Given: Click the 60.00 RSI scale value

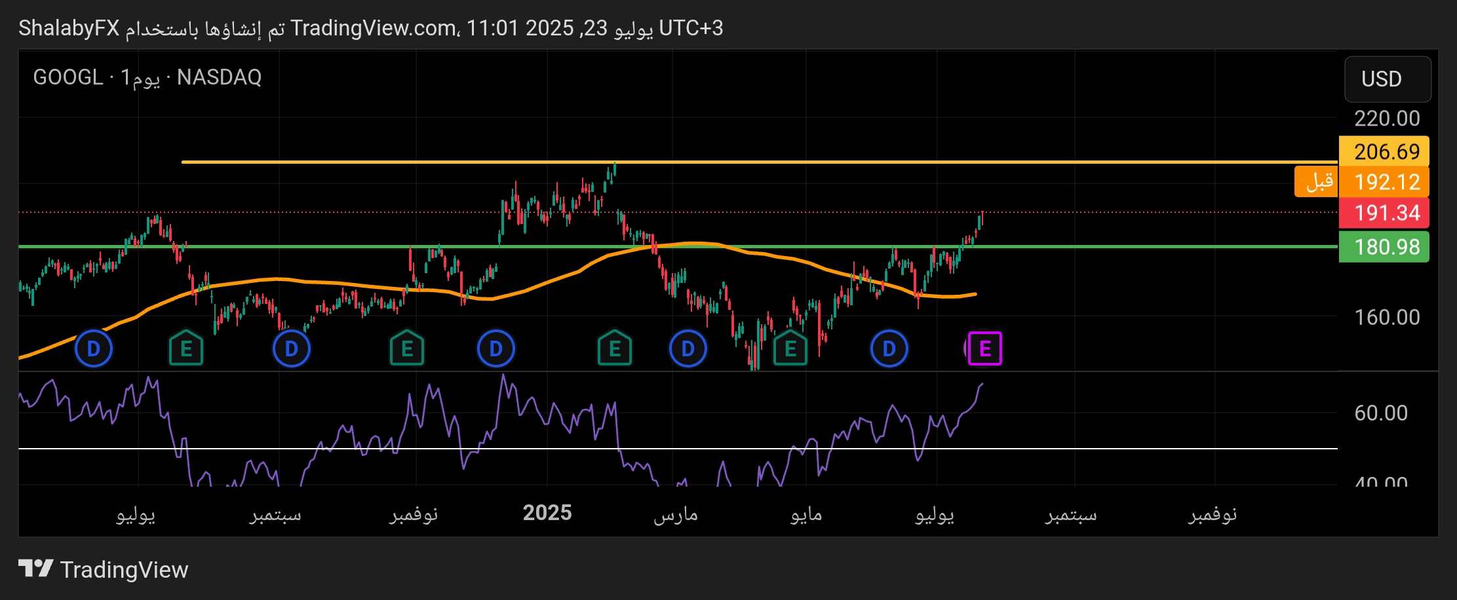Looking at the screenshot, I should click(1381, 413).
